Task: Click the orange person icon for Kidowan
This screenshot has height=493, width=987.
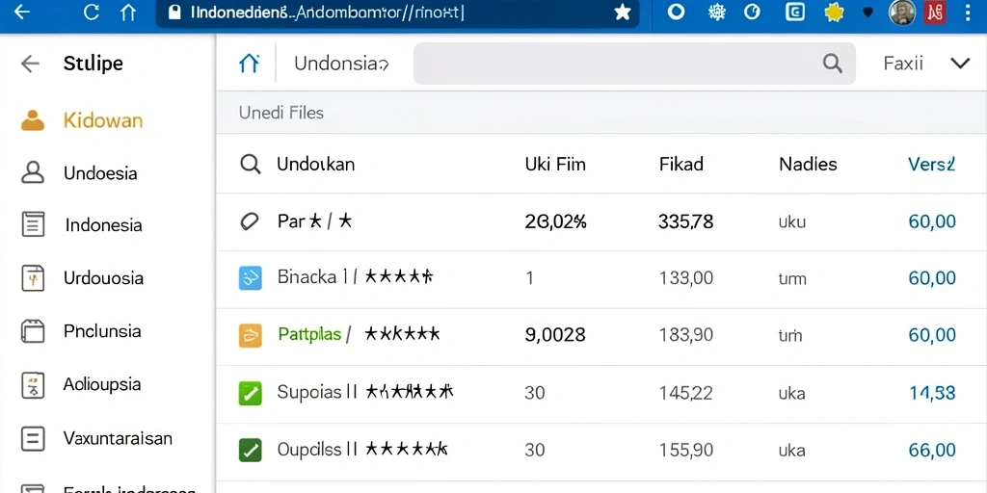Action: click(x=33, y=120)
